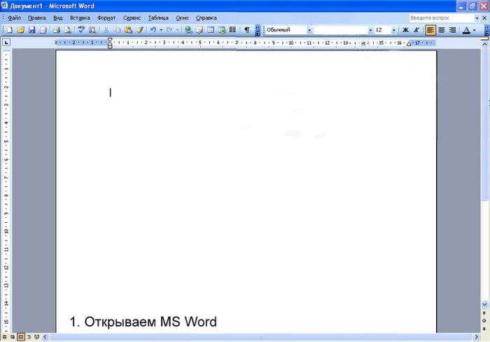This screenshot has width=490, height=342.
Task: Expand Formatting toolbar options chevron
Action: pos(487,30)
